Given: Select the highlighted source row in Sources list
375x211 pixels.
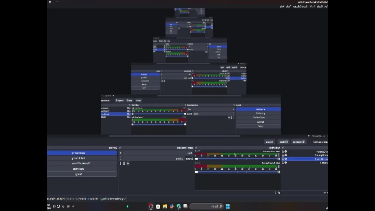Looking at the screenshot, I should click(305, 159).
